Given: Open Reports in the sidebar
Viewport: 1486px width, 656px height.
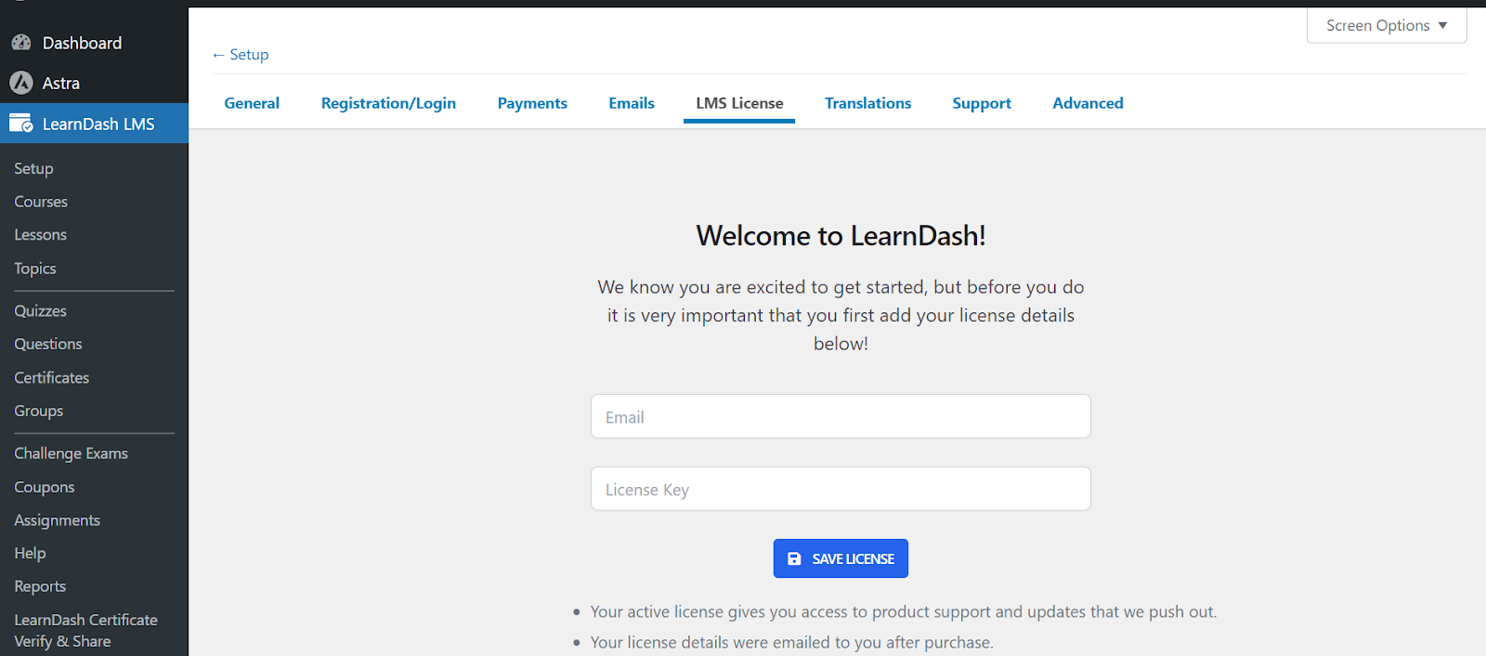Looking at the screenshot, I should coord(40,586).
